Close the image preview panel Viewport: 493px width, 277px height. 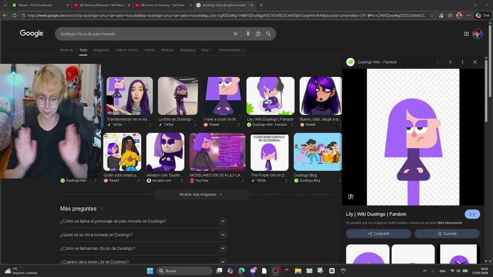click(475, 62)
